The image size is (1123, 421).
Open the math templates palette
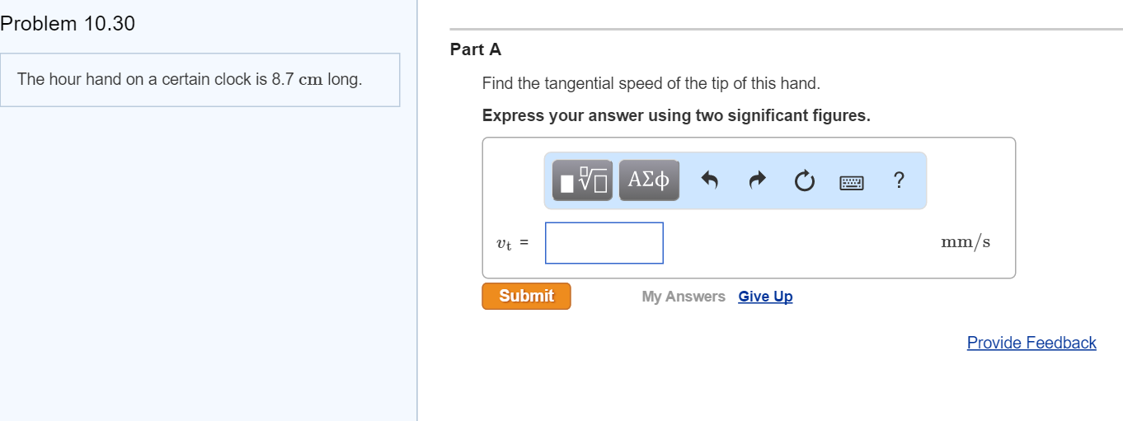(x=582, y=180)
